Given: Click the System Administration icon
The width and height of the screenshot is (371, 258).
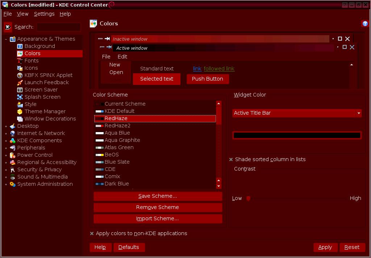Looking at the screenshot, I should click(13, 184).
